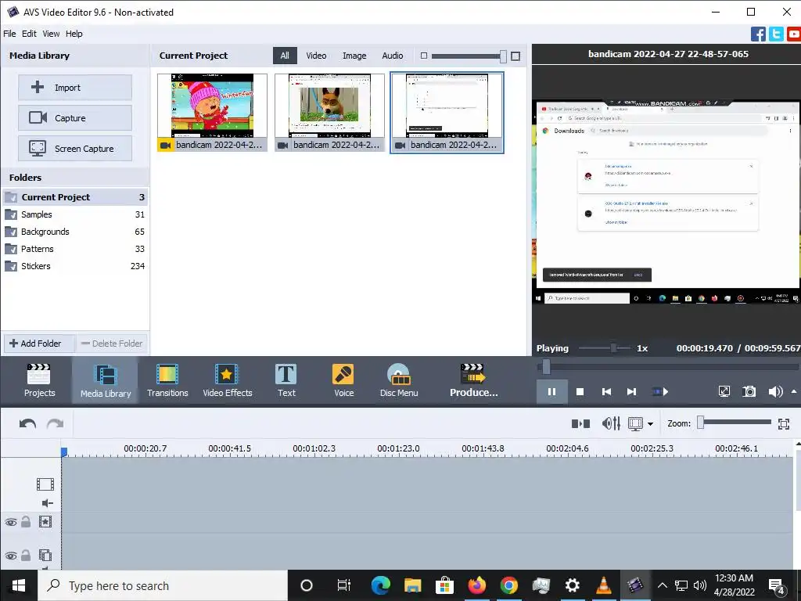Open the View menu
Viewport: 801px width, 601px height.
click(x=51, y=34)
